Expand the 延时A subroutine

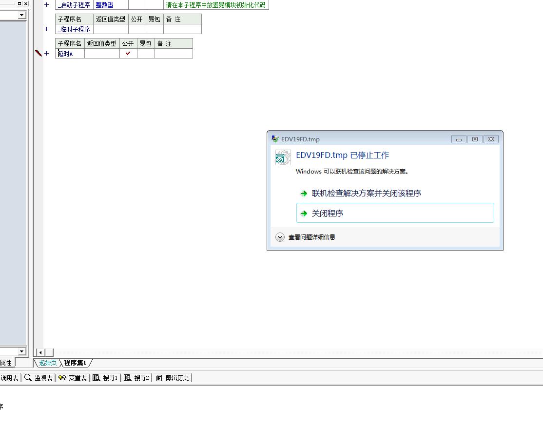[47, 53]
